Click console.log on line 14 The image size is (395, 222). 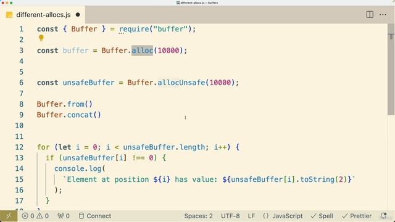[78, 168]
